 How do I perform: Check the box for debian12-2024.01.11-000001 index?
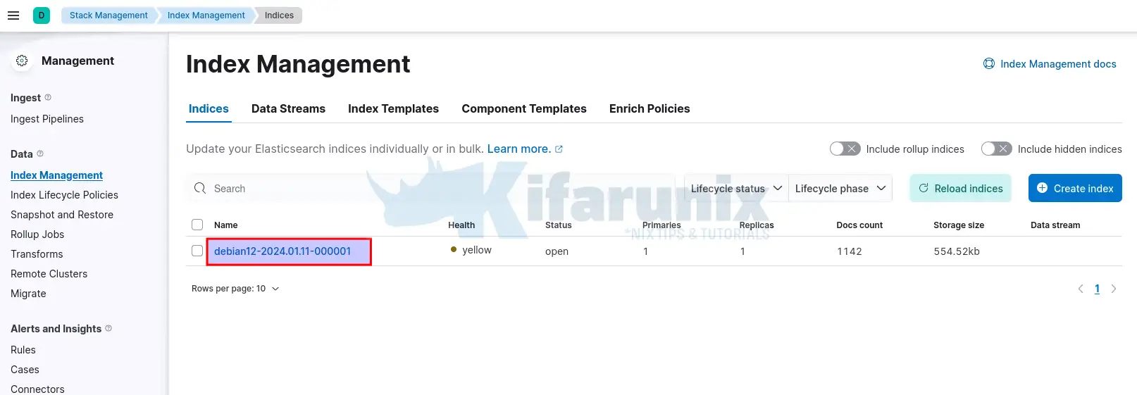(197, 251)
